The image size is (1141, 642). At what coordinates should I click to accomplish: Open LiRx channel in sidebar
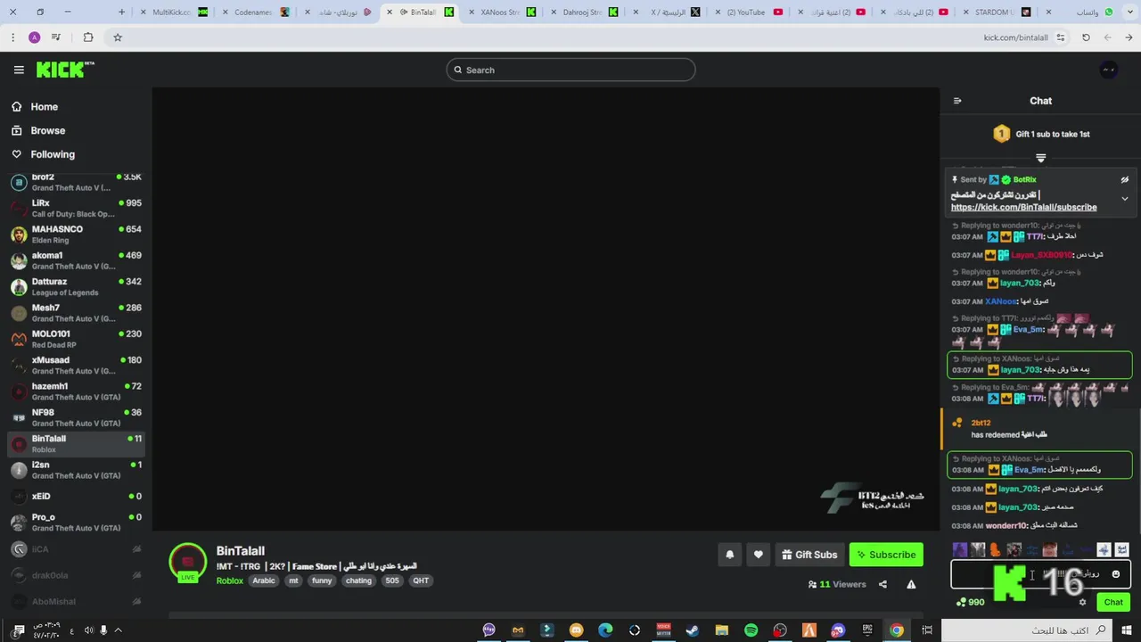click(x=76, y=208)
